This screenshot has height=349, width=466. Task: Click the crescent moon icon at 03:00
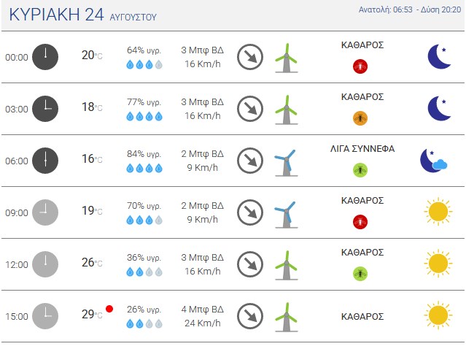(439, 108)
